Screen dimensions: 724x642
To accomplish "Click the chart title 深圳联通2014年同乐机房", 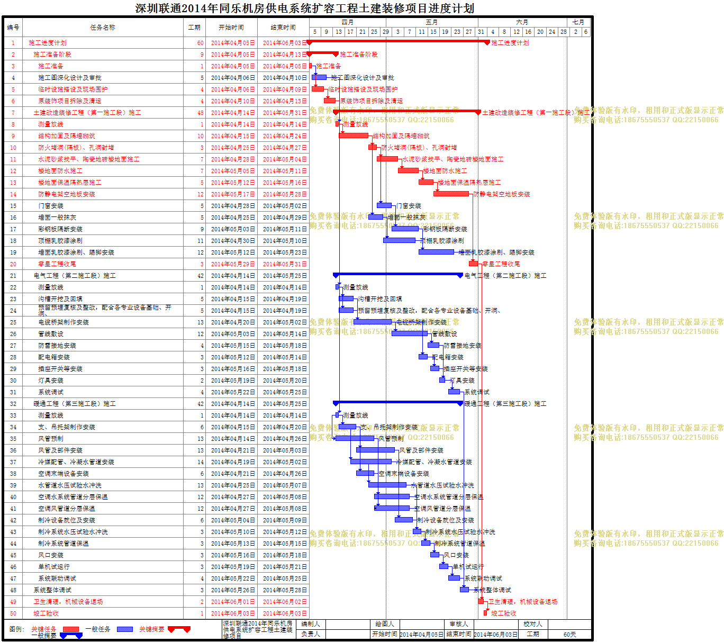I will (x=305, y=8).
